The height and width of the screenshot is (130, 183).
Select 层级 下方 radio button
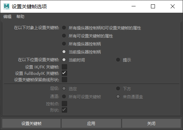pyautogui.click(x=118, y=89)
